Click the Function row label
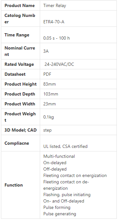Screen dimensions: 120x222 click(14, 185)
